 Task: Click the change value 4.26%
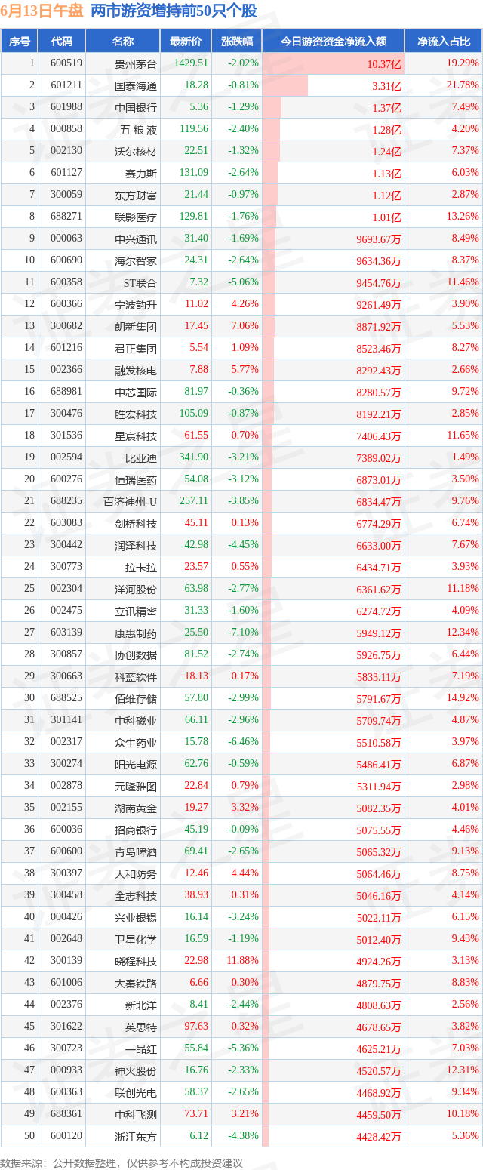pyautogui.click(x=245, y=304)
